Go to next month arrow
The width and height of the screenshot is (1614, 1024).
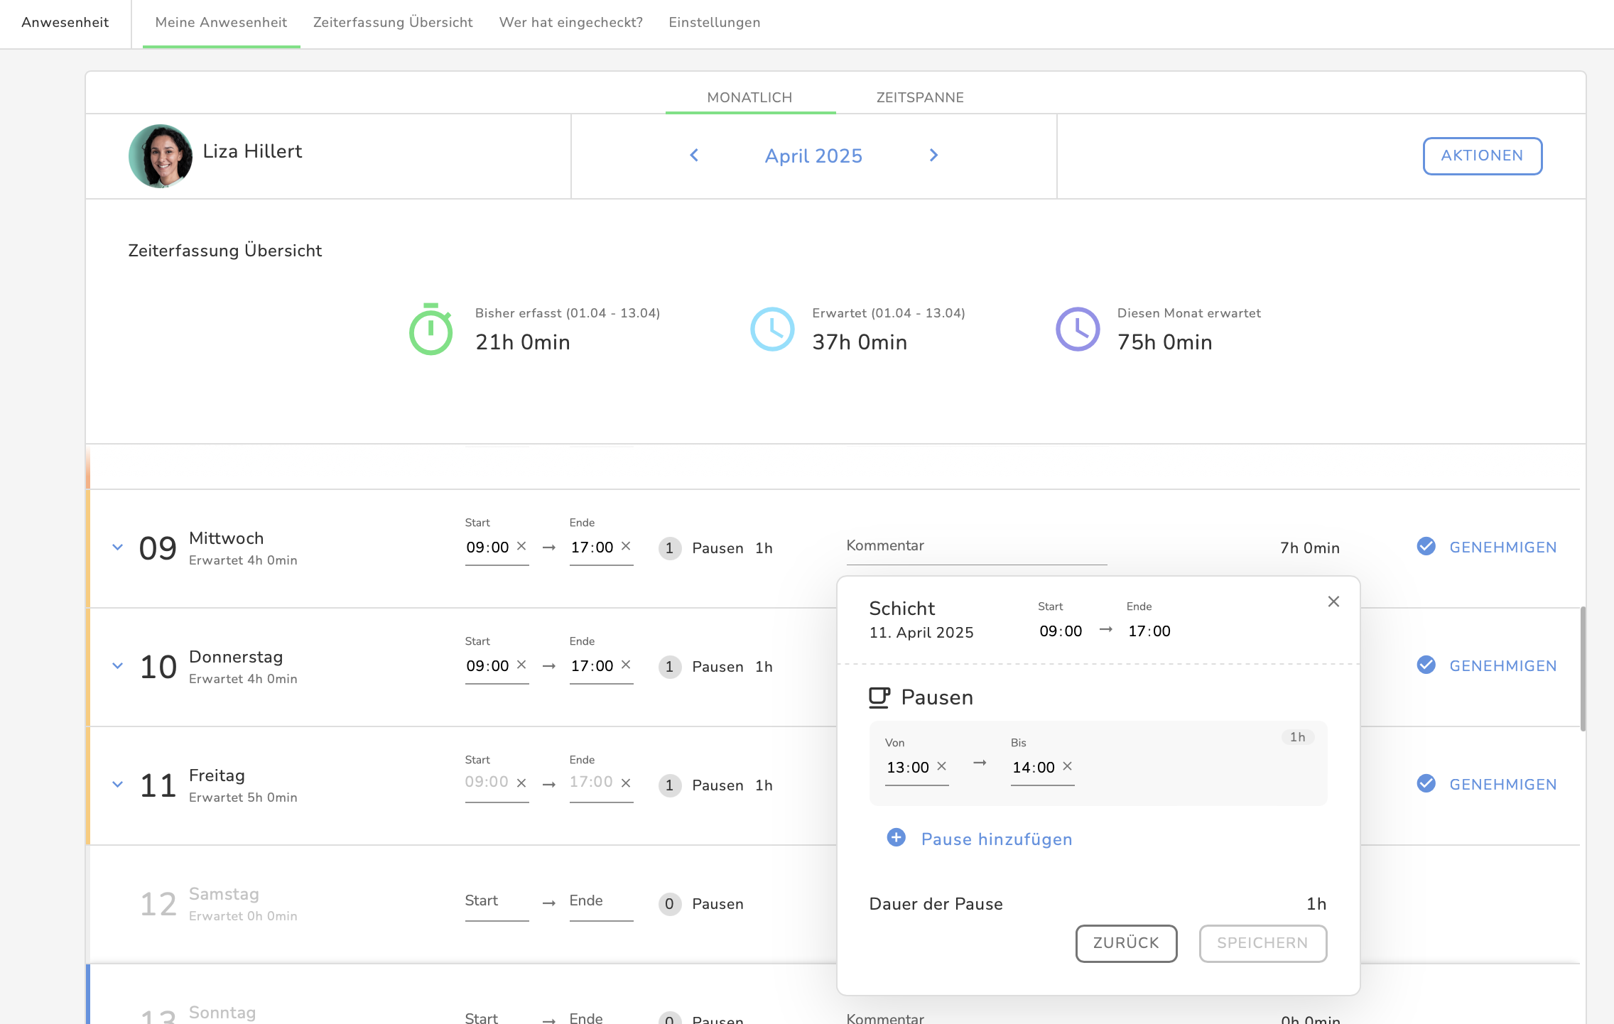[933, 156]
